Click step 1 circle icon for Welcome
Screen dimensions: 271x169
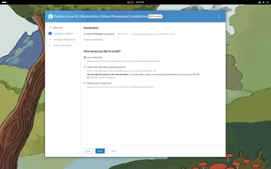click(x=50, y=27)
